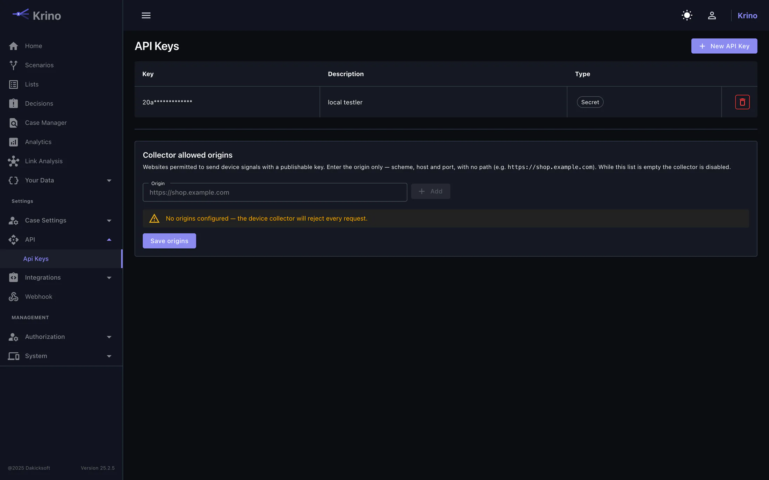
Task: Open the user account icon
Action: (x=712, y=15)
